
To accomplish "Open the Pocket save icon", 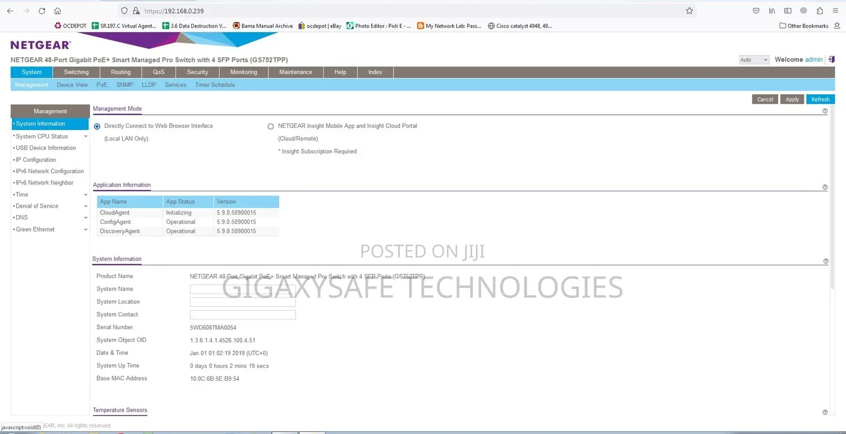I will (756, 11).
